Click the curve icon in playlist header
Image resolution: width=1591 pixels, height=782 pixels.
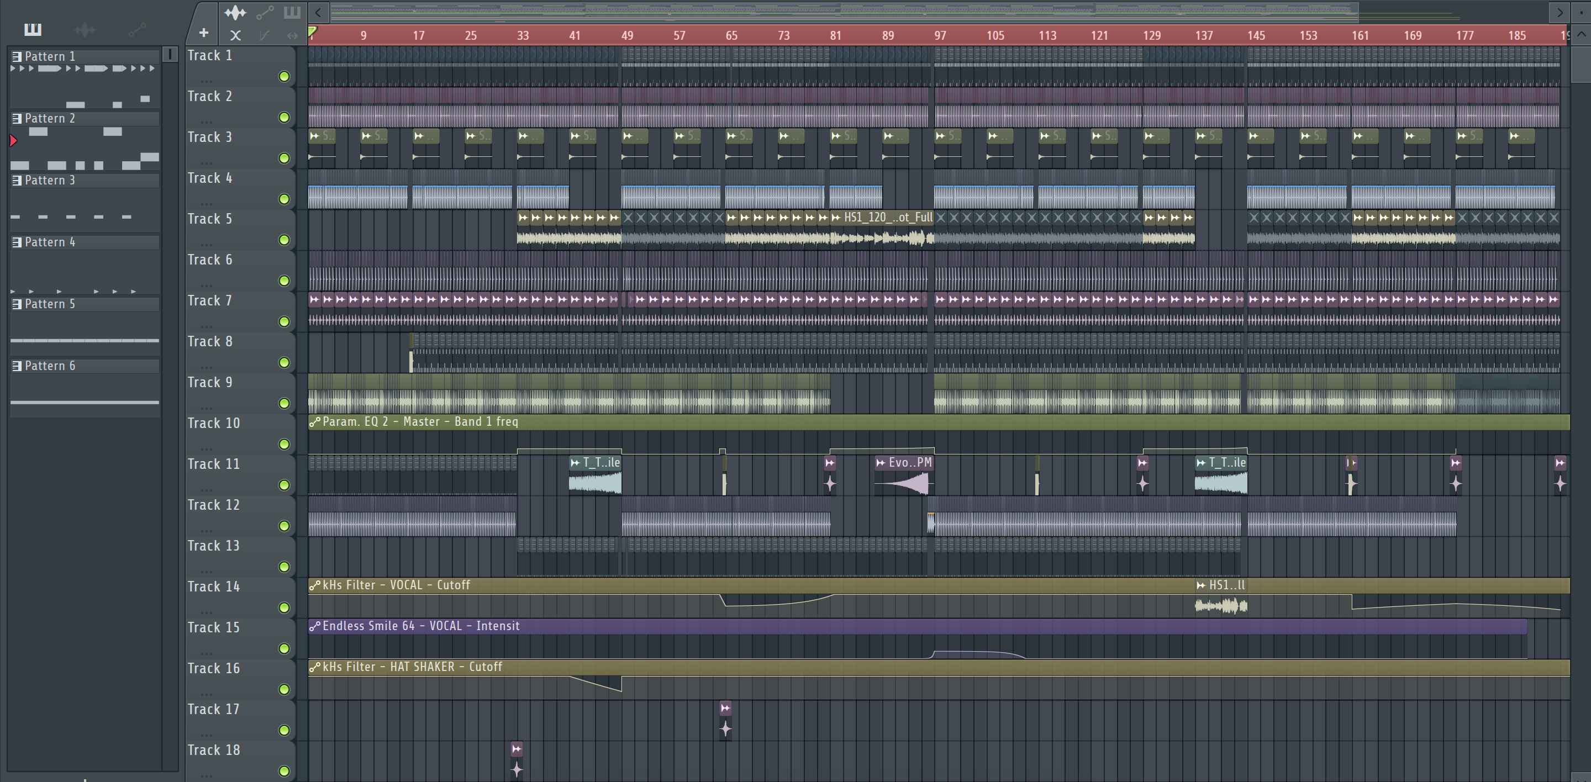pos(265,35)
